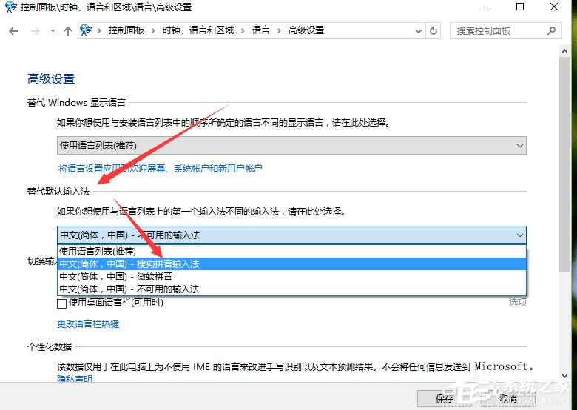Click the scrollbar up arrow
577x410 pixels.
pyautogui.click(x=564, y=52)
